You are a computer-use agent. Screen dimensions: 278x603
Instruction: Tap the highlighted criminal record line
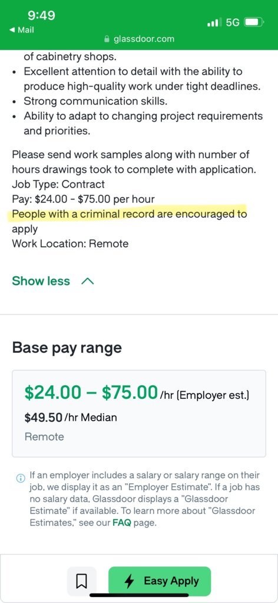130,214
